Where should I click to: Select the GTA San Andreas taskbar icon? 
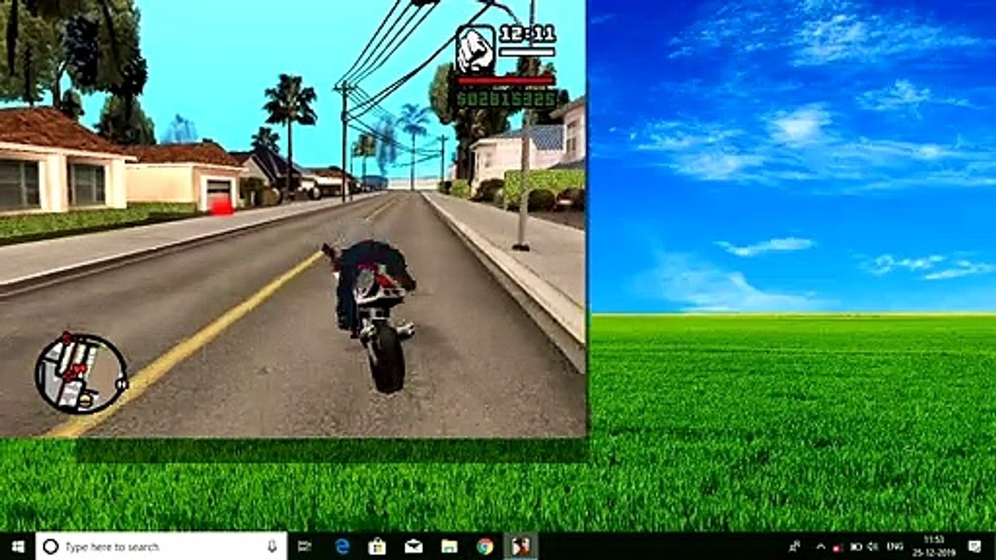[520, 546]
